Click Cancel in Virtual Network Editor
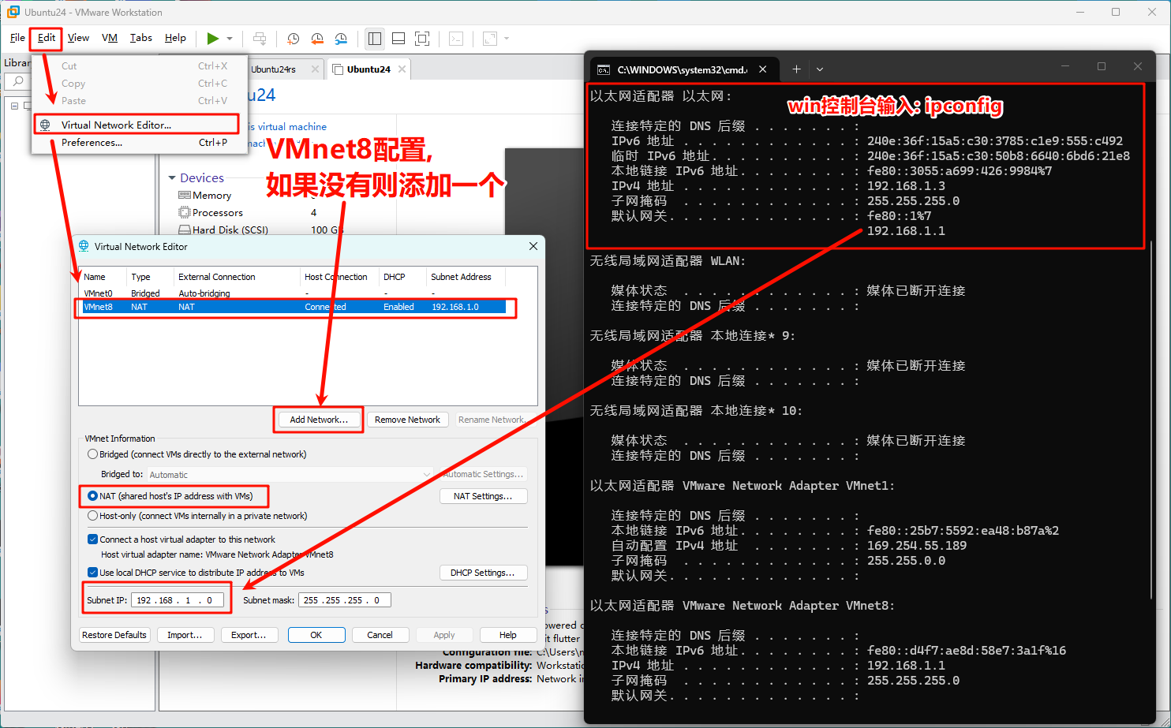 point(380,635)
